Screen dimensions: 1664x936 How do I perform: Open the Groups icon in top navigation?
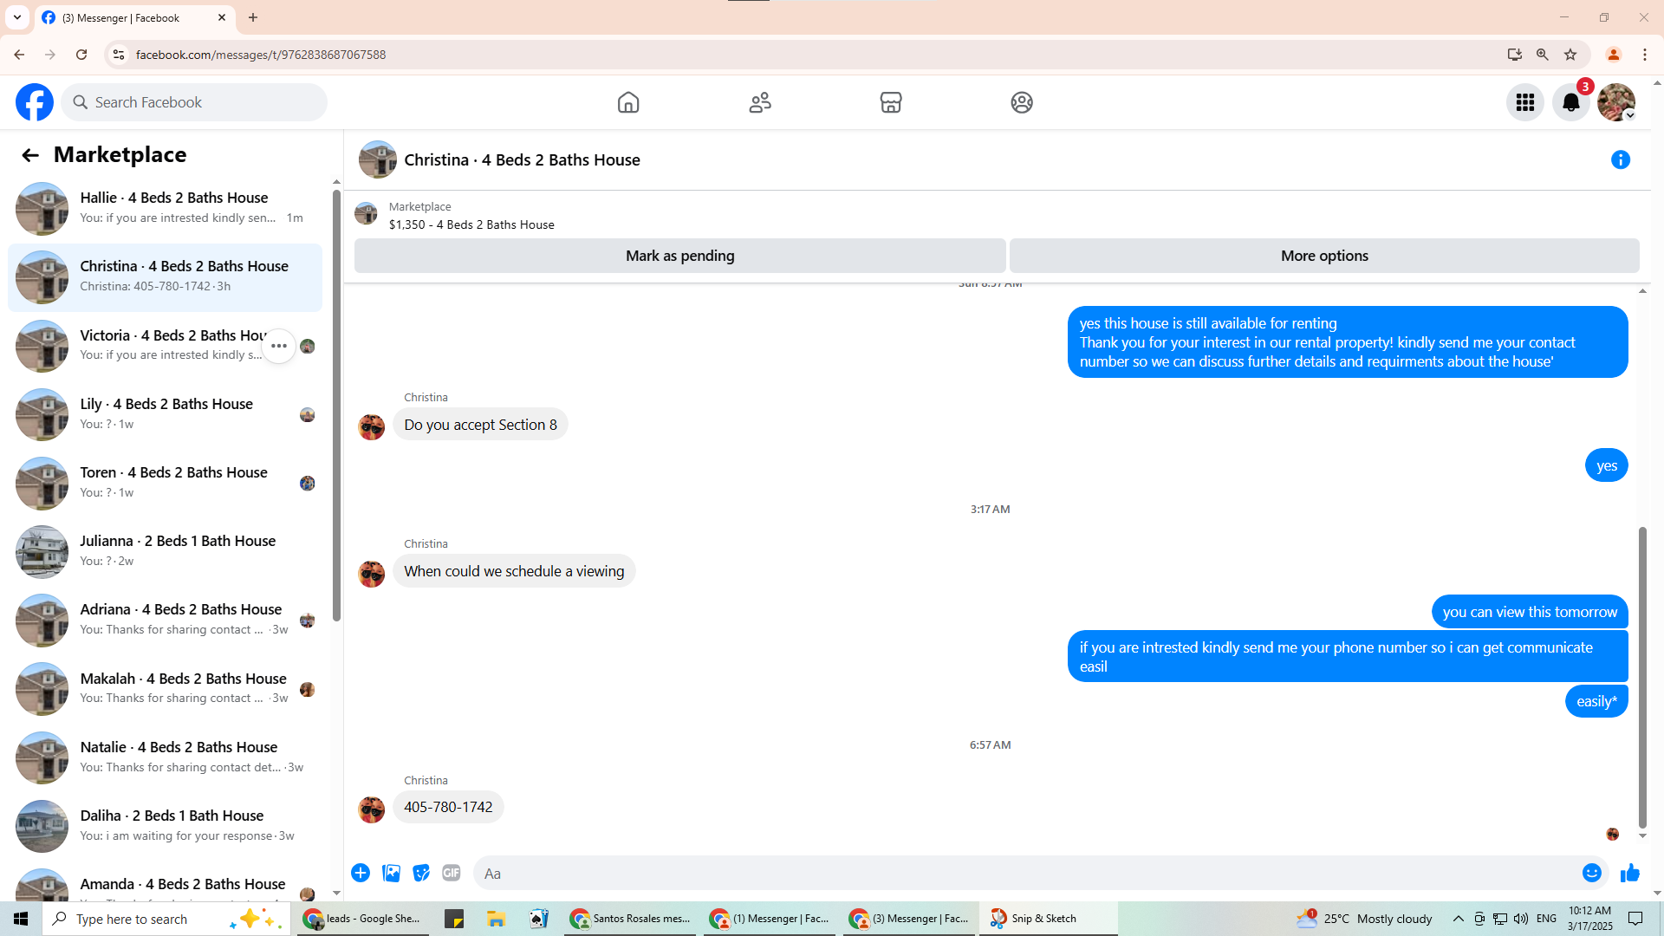click(1022, 102)
